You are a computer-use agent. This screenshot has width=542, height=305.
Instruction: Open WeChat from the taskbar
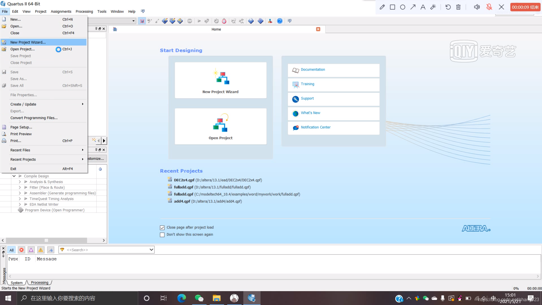(x=199, y=298)
